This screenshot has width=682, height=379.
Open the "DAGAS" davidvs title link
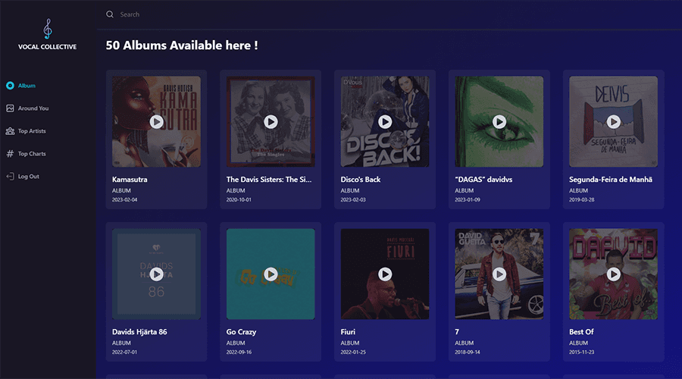pos(483,180)
